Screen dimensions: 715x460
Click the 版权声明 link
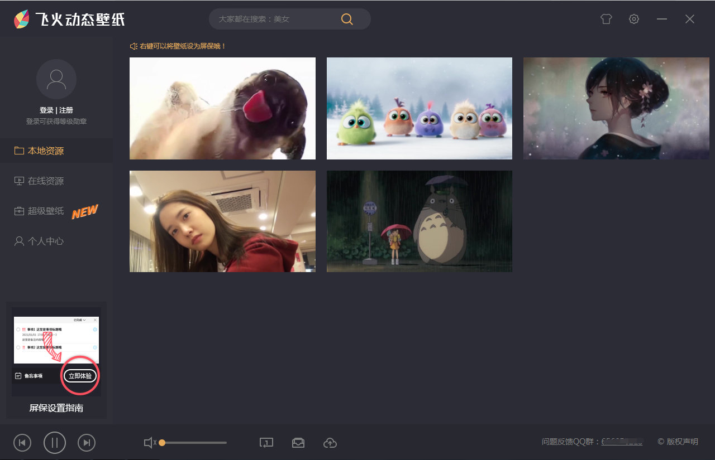678,442
